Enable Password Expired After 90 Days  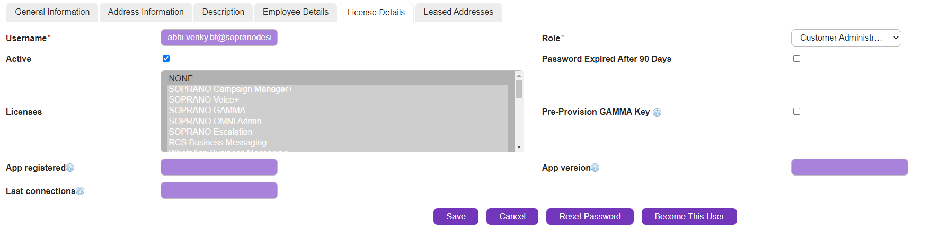click(x=796, y=59)
